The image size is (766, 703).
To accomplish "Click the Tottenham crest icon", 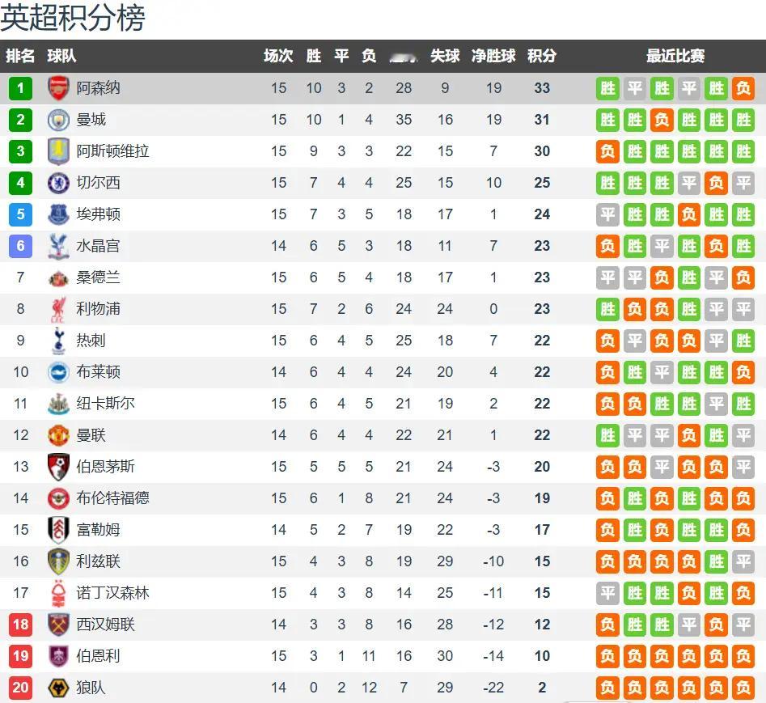I will pyautogui.click(x=58, y=341).
